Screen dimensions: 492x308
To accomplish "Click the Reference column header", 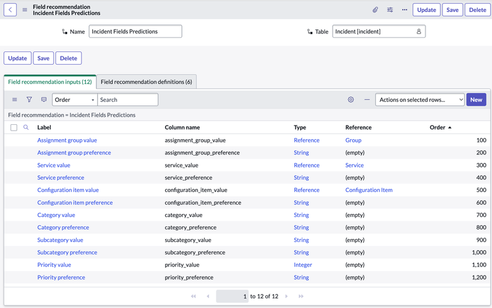I will (x=358, y=127).
